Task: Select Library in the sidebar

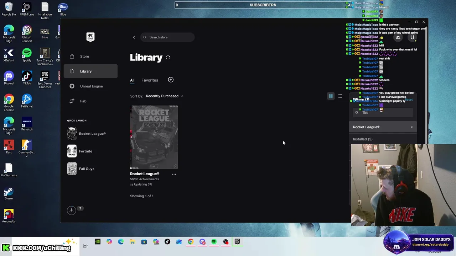Action: coord(90,71)
